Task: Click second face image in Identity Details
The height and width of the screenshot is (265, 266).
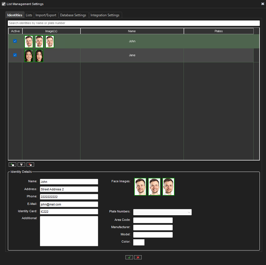Action: 154,187
